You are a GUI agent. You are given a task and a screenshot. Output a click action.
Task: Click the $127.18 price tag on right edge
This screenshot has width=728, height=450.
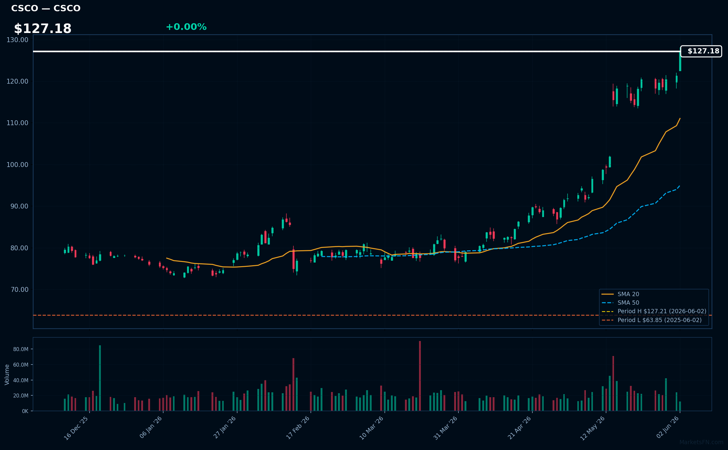(701, 51)
